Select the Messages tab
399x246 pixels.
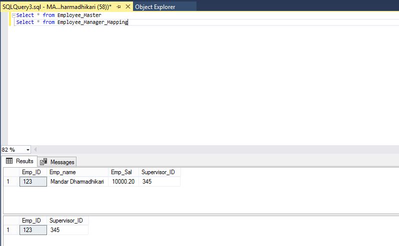coord(57,162)
